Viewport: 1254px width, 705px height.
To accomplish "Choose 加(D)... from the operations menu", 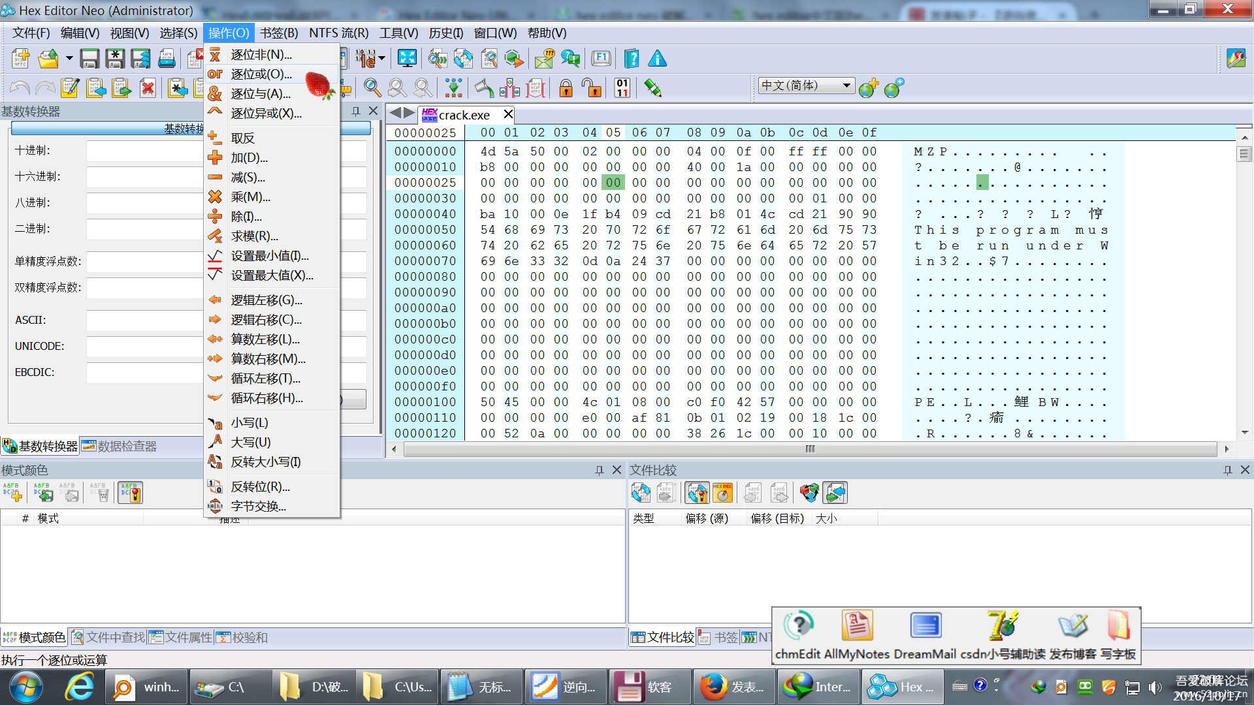I will 271,157.
